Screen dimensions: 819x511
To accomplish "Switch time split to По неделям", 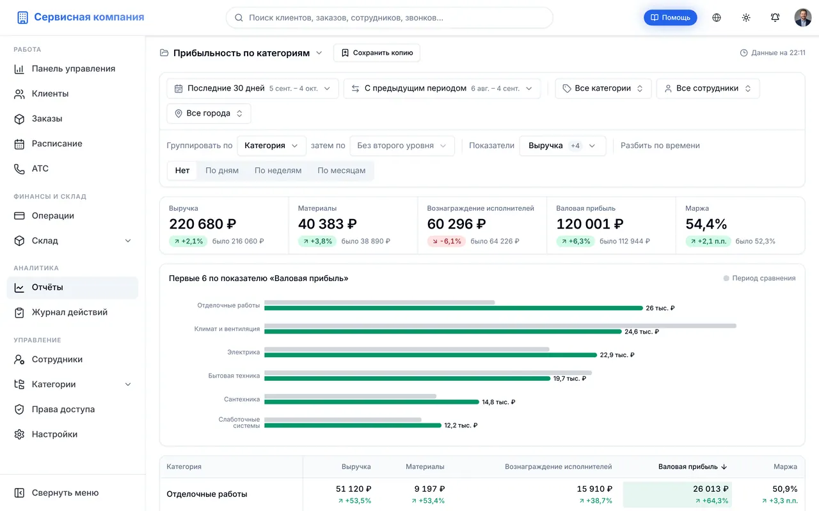I will click(x=278, y=171).
